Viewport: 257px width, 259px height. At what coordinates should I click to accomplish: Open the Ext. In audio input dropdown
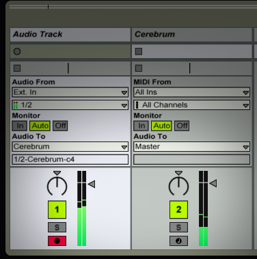point(70,92)
